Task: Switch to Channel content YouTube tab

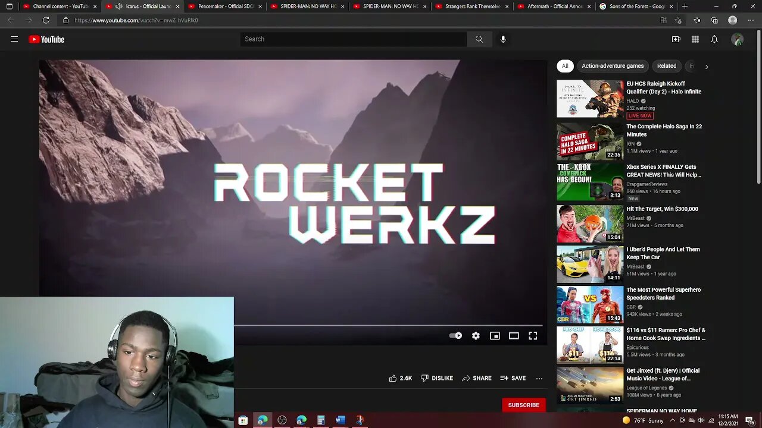Action: [x=59, y=7]
